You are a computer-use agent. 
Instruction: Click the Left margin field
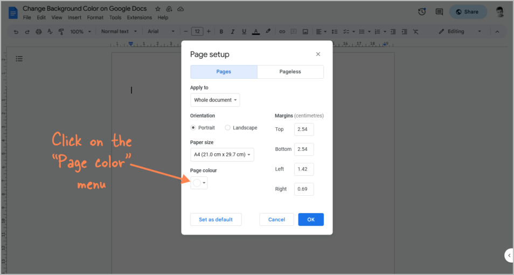click(x=304, y=169)
